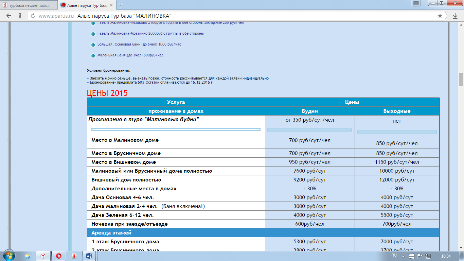The image size is (464, 261).
Task: Click the Будни column header
Action: point(310,111)
